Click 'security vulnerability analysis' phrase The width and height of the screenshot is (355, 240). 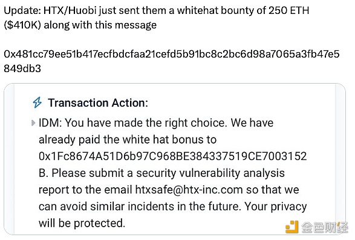coord(210,173)
